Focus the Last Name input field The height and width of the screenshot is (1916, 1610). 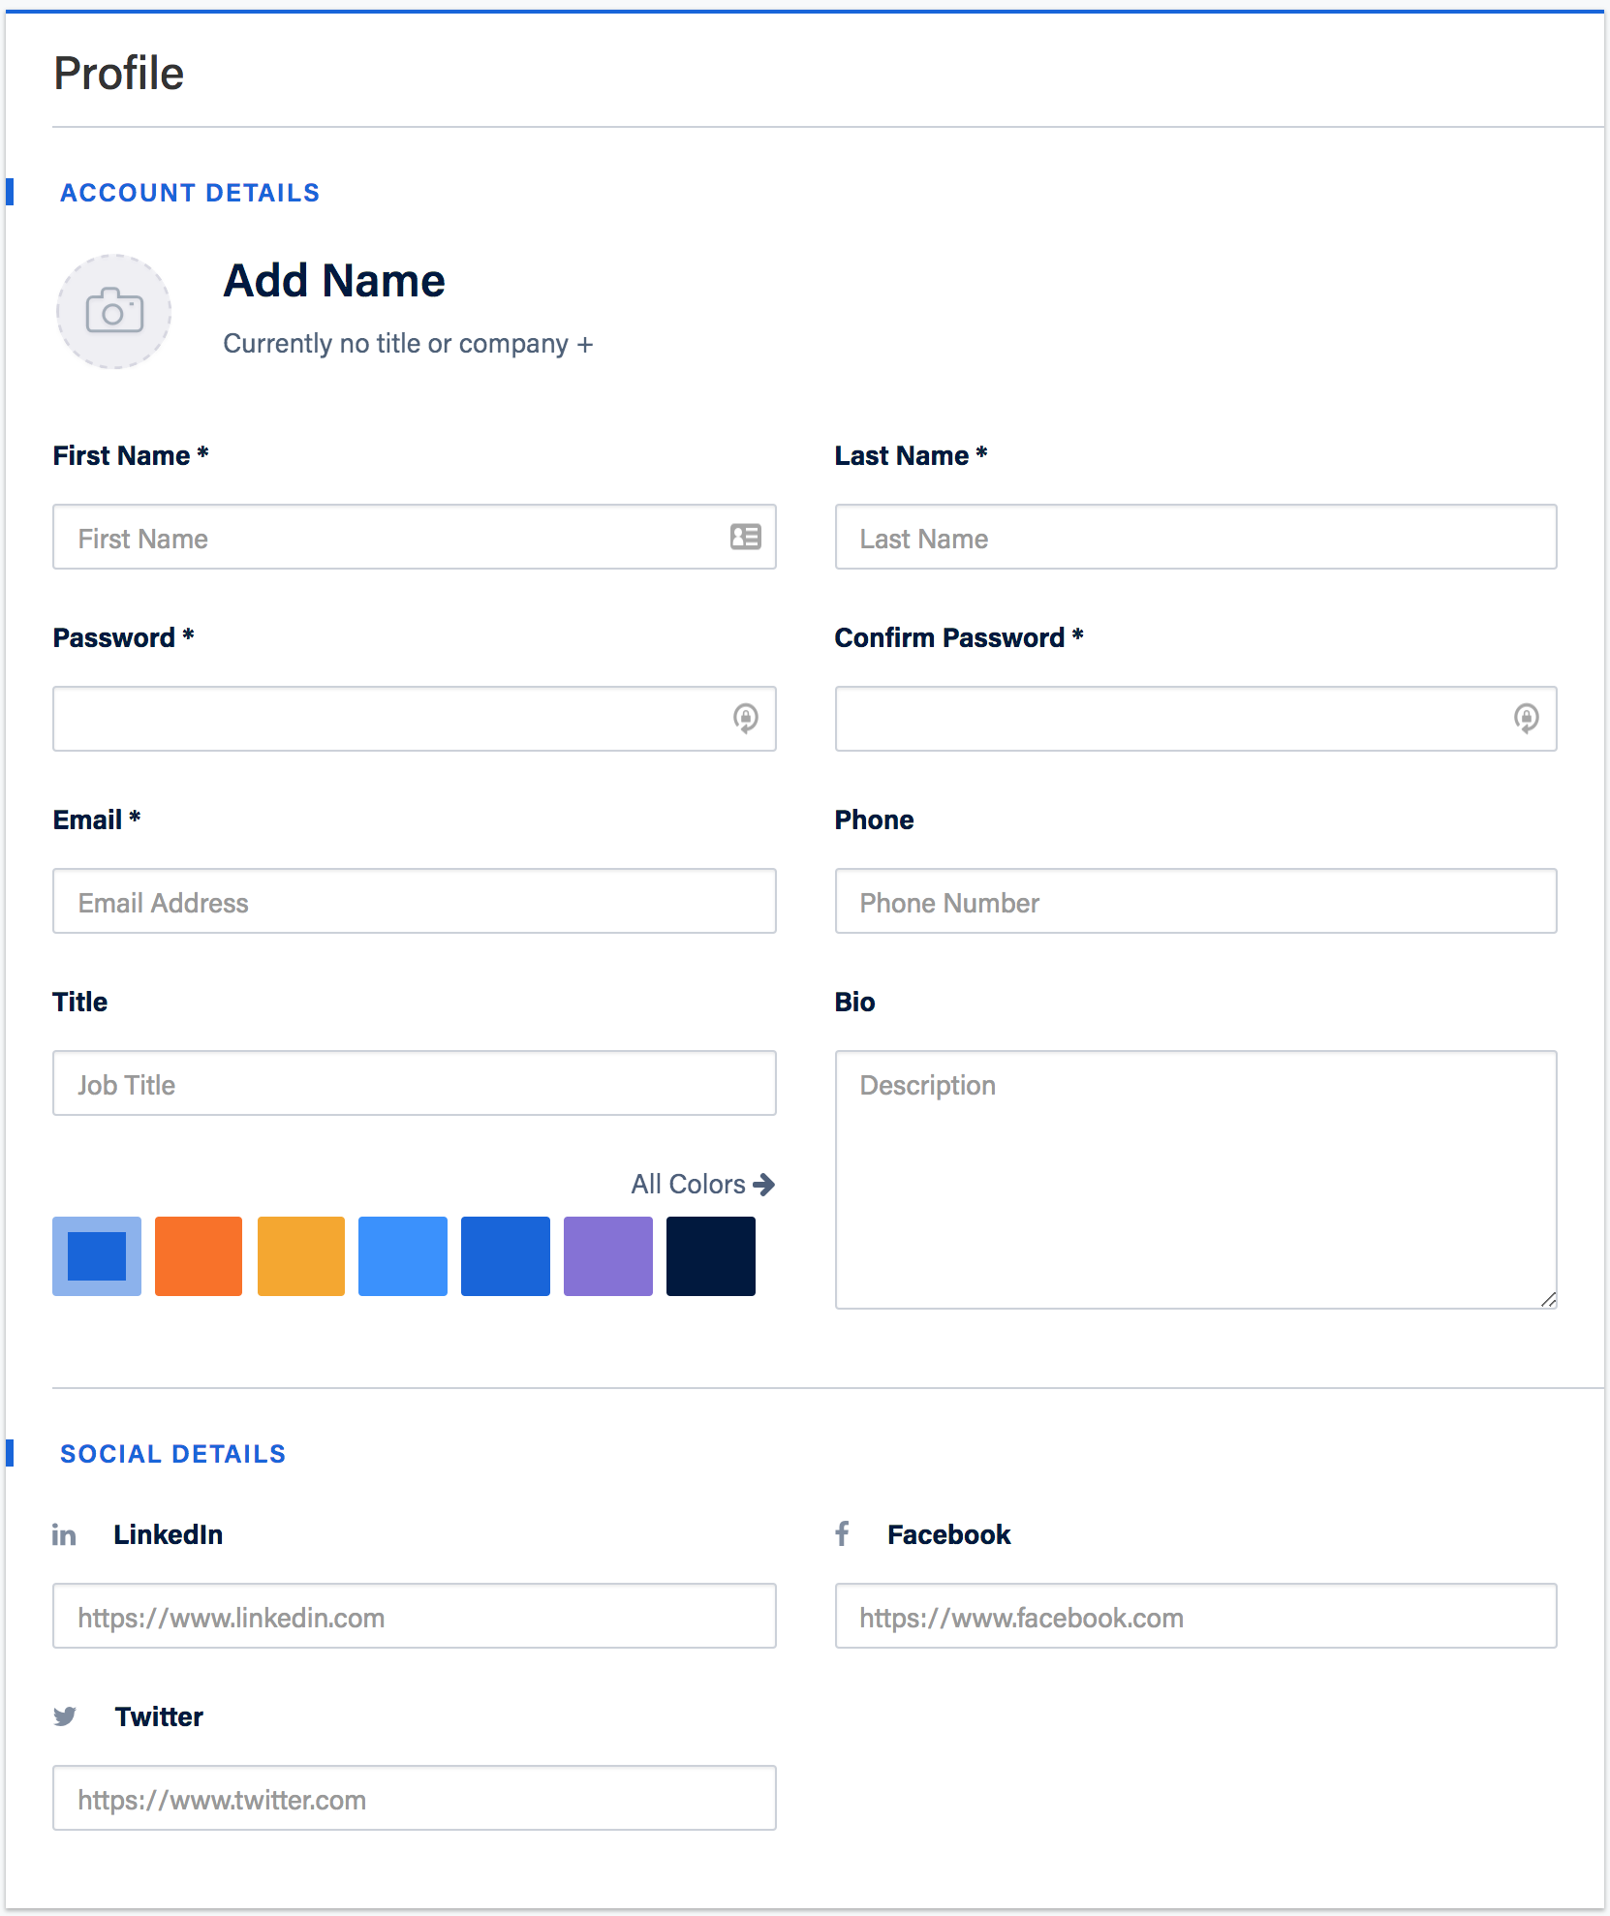(x=1195, y=538)
